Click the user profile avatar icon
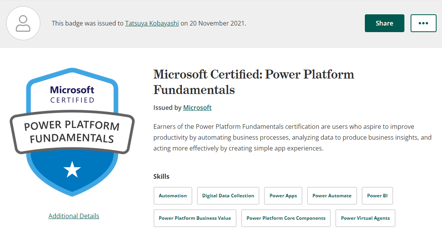Image resolution: width=442 pixels, height=236 pixels. point(23,23)
